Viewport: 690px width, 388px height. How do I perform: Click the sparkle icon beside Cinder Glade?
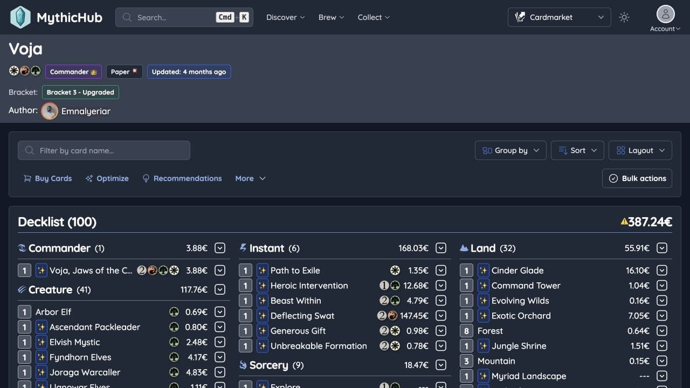click(484, 271)
